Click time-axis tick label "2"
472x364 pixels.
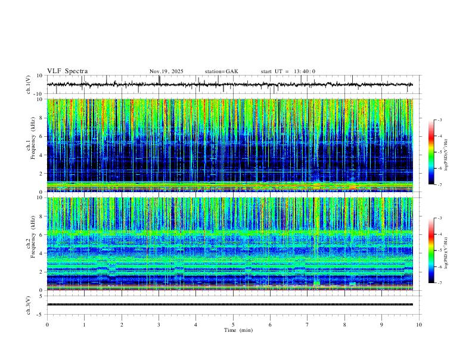(122, 325)
